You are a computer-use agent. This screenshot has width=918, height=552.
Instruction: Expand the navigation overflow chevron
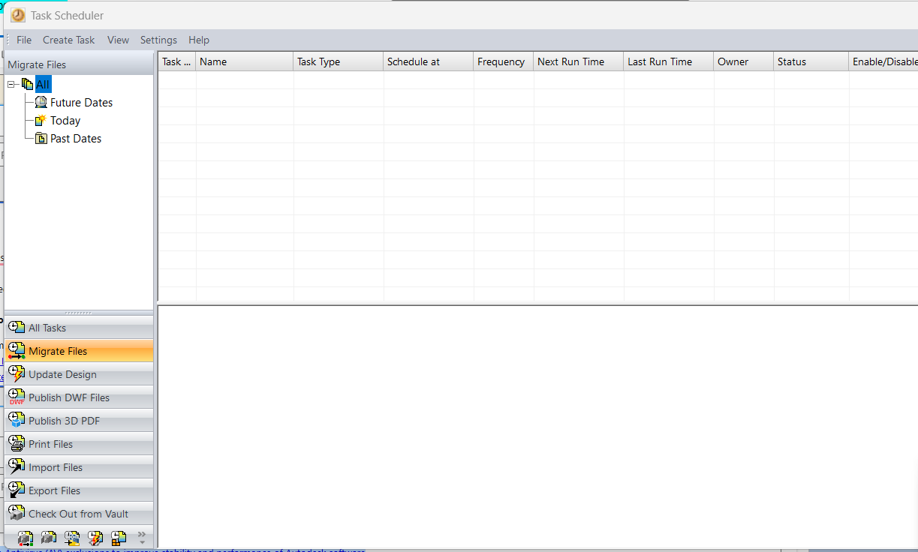(142, 537)
